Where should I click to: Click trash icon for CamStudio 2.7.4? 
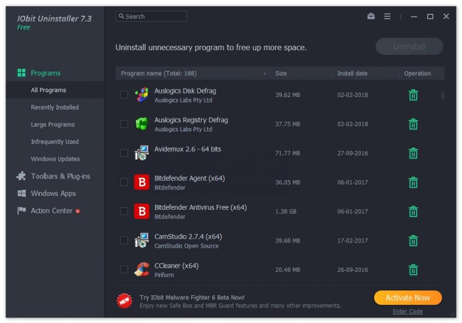pos(413,240)
